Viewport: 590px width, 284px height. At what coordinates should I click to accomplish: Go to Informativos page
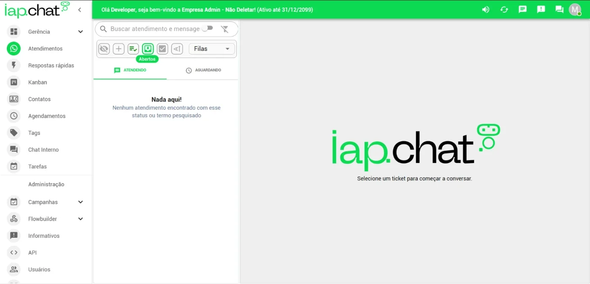[44, 235]
